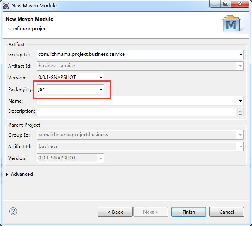This screenshot has height=226, width=252.
Task: Open Parent Project Version dropdown arrow
Action: pos(101,158)
